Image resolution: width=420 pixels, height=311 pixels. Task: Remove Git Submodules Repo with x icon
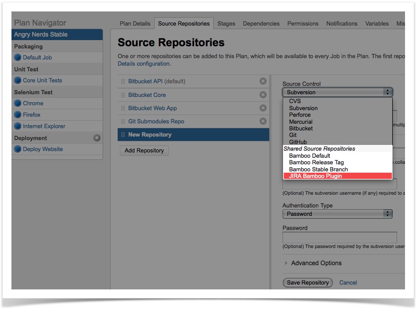tap(263, 121)
